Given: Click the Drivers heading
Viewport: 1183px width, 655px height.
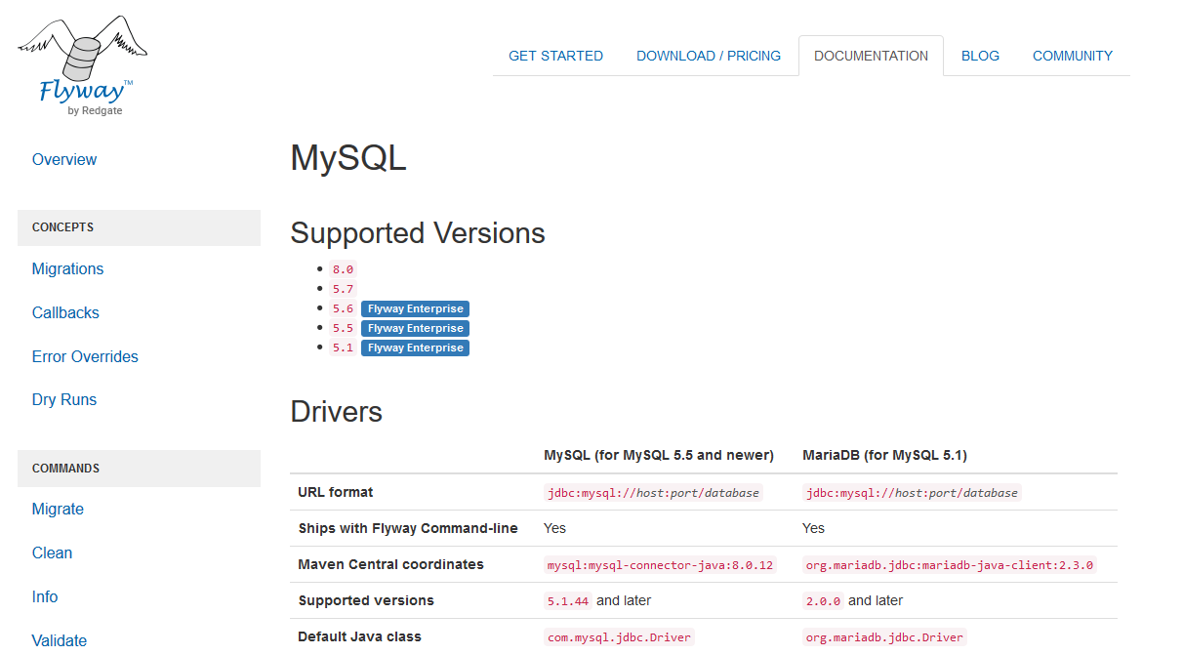Looking at the screenshot, I should coord(337,412).
